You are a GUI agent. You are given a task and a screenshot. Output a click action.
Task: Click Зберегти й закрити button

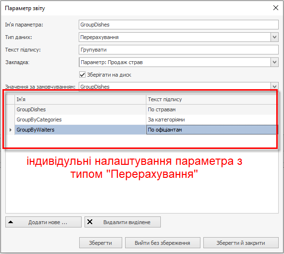(x=241, y=243)
